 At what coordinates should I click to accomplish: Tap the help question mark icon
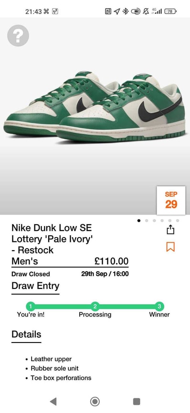(x=18, y=35)
